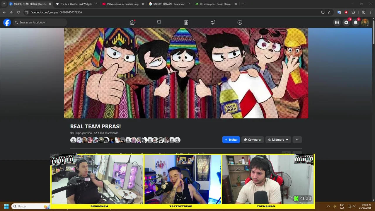Screen dimensions: 375x211
Task: Click the install app icon in address bar
Action: (x=323, y=12)
